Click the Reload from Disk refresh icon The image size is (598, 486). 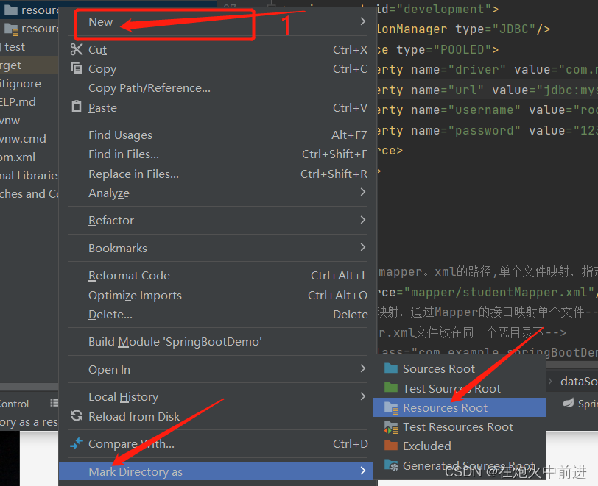pyautogui.click(x=77, y=415)
